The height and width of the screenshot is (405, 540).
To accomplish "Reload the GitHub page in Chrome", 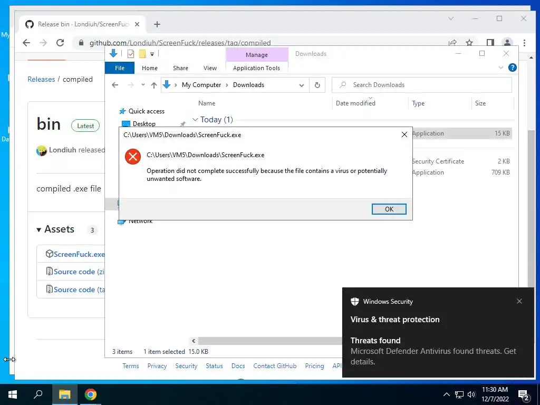I will [x=60, y=43].
